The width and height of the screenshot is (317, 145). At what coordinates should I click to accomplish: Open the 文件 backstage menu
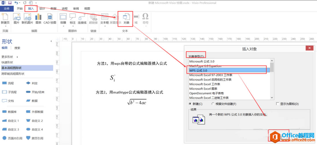7,8
